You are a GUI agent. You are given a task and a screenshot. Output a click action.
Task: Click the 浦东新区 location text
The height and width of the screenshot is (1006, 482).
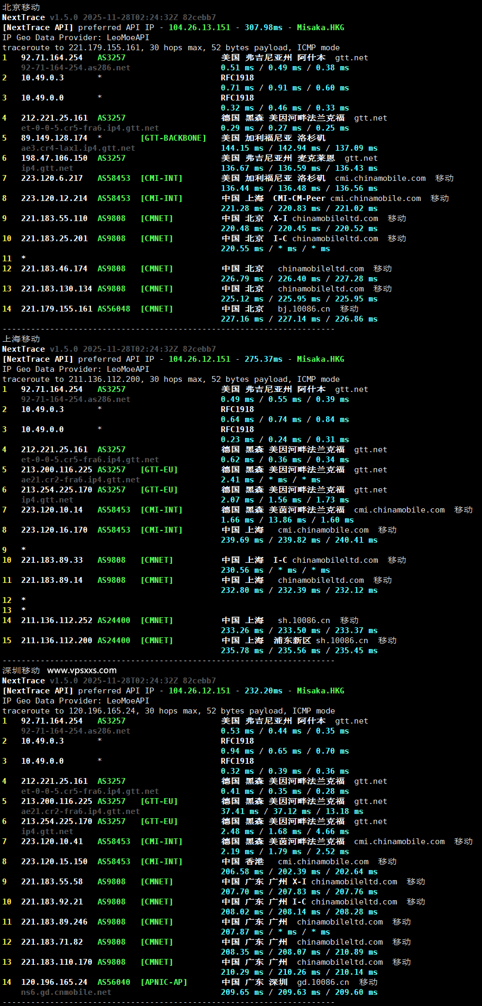(x=292, y=641)
